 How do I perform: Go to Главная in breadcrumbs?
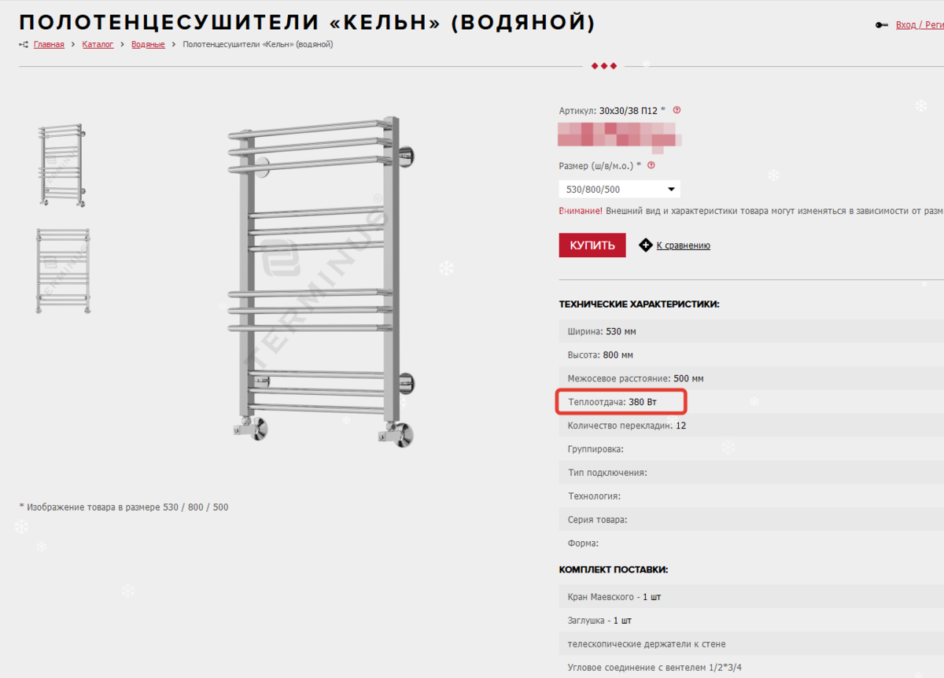[x=49, y=45]
